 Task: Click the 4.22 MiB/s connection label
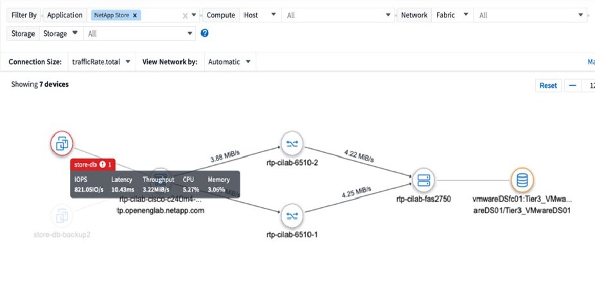click(359, 155)
